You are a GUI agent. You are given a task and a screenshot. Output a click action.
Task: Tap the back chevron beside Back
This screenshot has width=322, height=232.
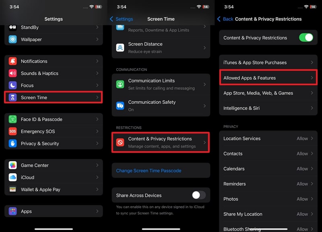click(219, 19)
